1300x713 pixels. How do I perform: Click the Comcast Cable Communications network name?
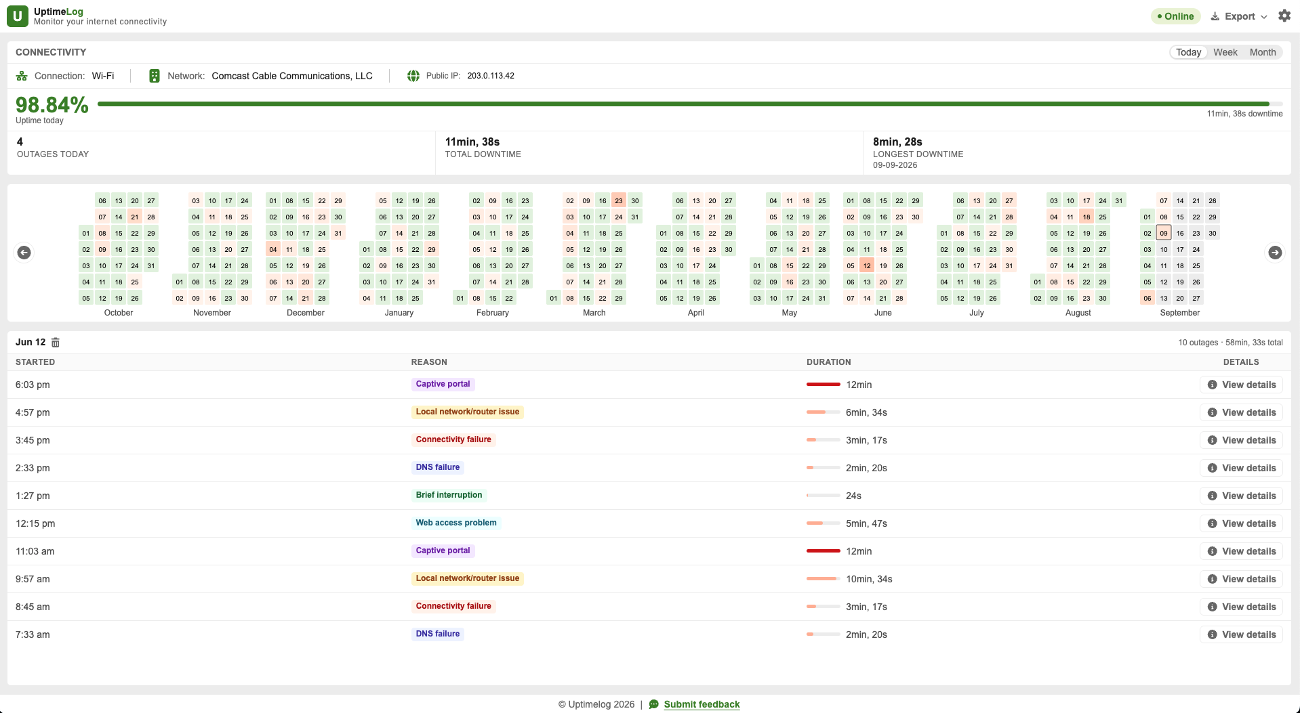pos(292,76)
